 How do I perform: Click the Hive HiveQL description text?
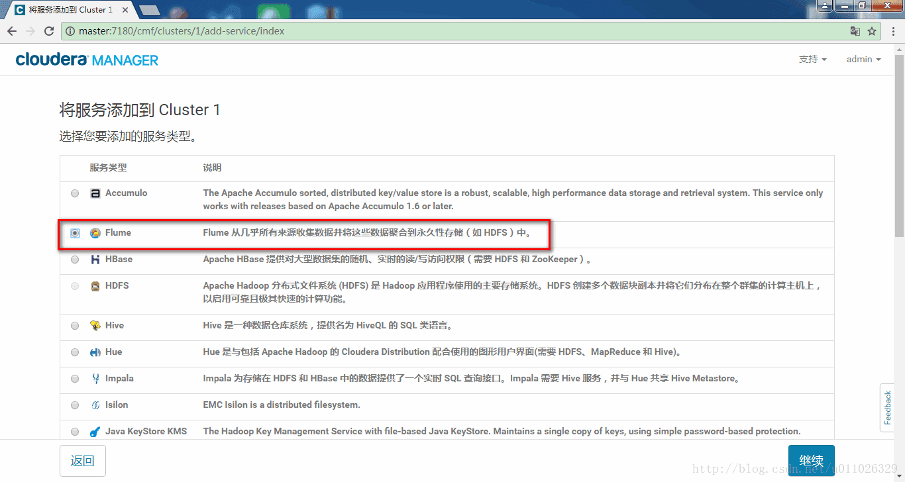pyautogui.click(x=327, y=326)
